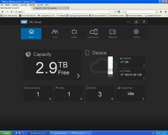
Task: Open a new browser tab
Action: (x=67, y=8)
